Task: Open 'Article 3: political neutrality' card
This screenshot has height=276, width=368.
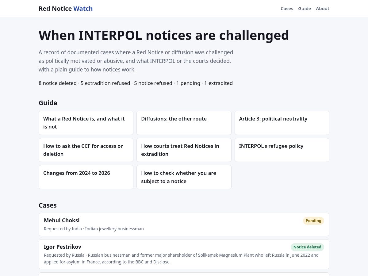Action: 282,123
